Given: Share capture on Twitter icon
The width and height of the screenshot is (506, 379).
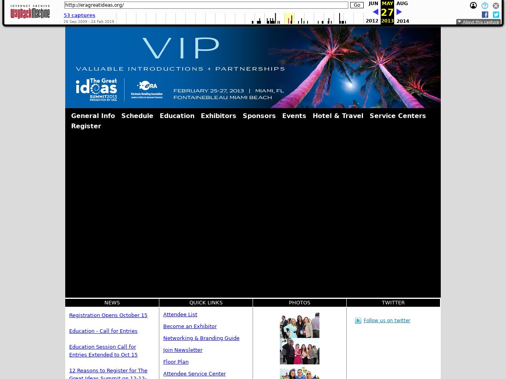Looking at the screenshot, I should 496,15.
